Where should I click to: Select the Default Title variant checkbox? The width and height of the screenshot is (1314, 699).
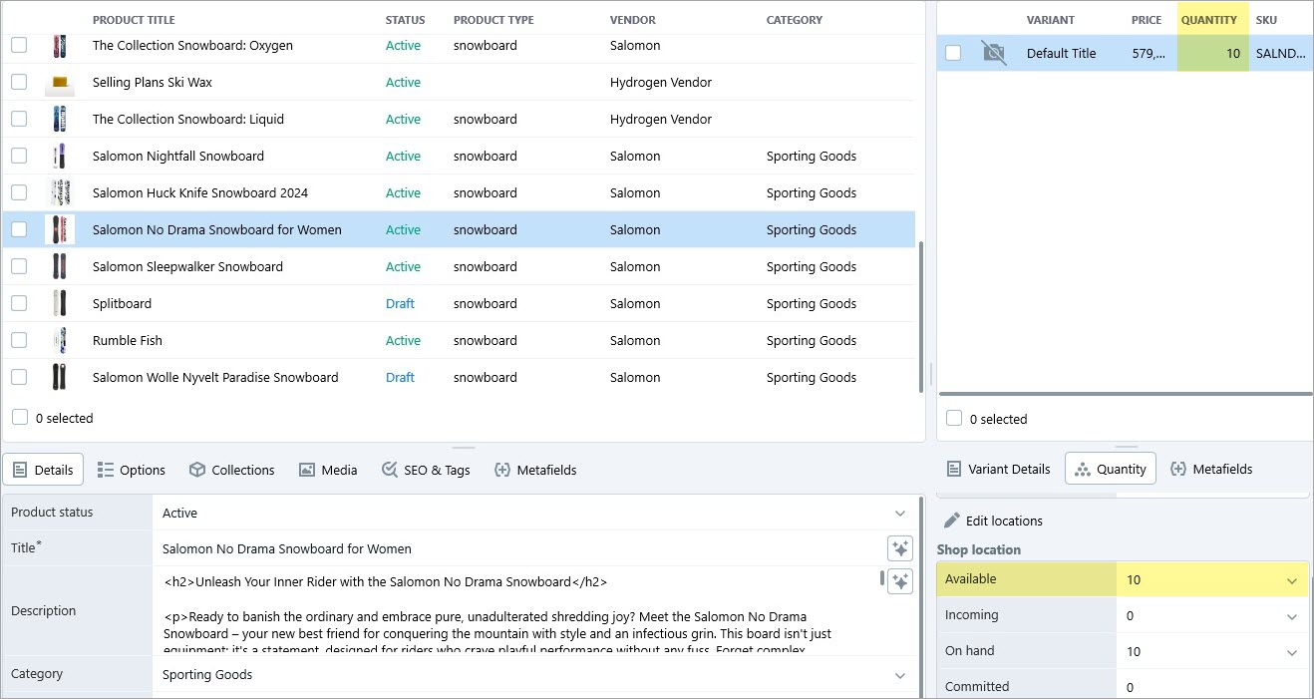click(953, 53)
